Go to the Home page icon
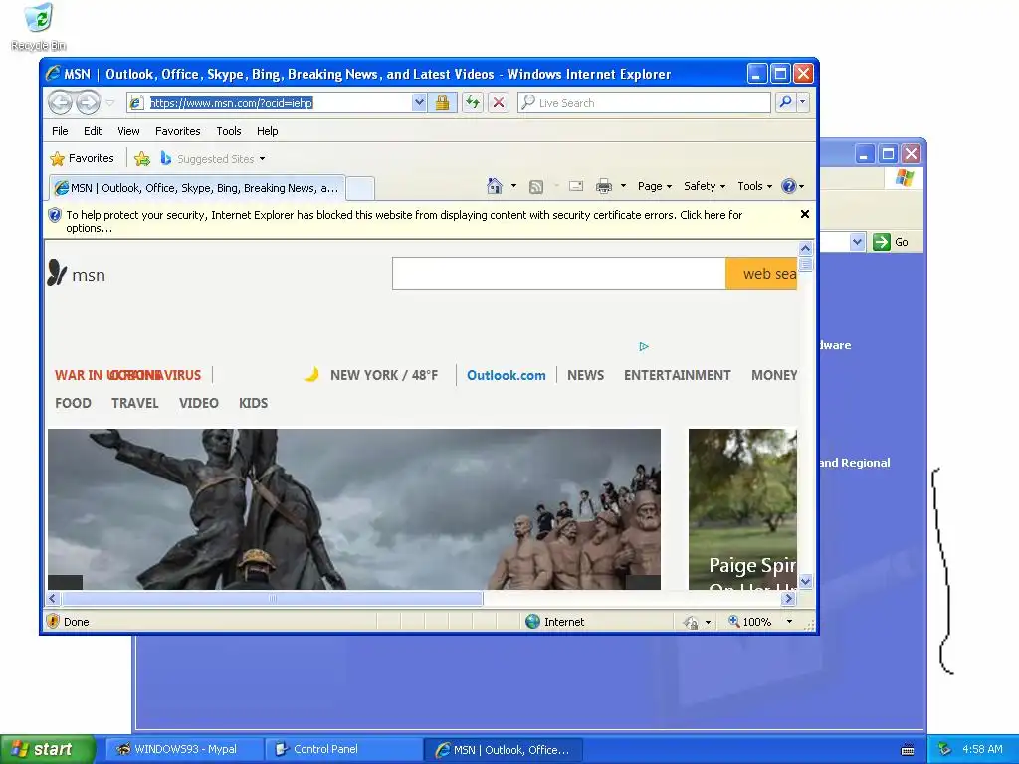1019x764 pixels. (x=495, y=186)
